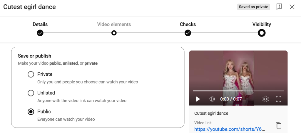The image size is (301, 133).
Task: Click the video preview thumbnail
Action: 238,78
